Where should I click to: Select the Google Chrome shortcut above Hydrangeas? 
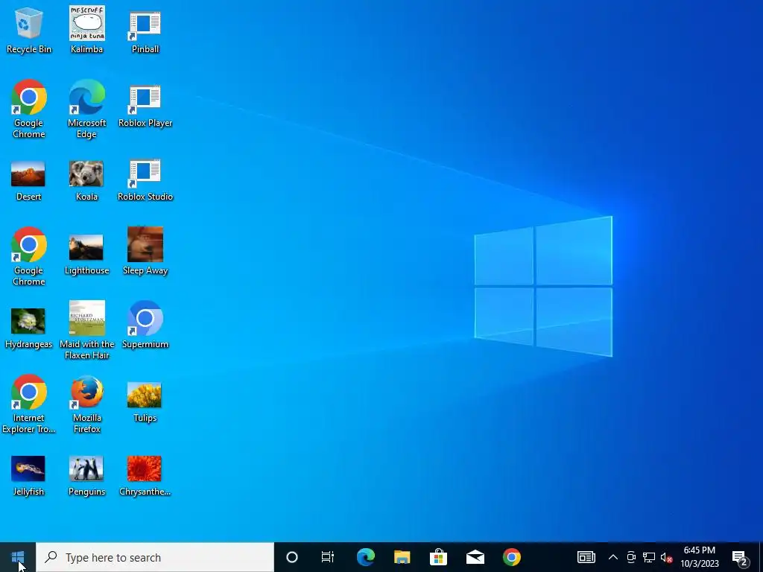coord(28,256)
